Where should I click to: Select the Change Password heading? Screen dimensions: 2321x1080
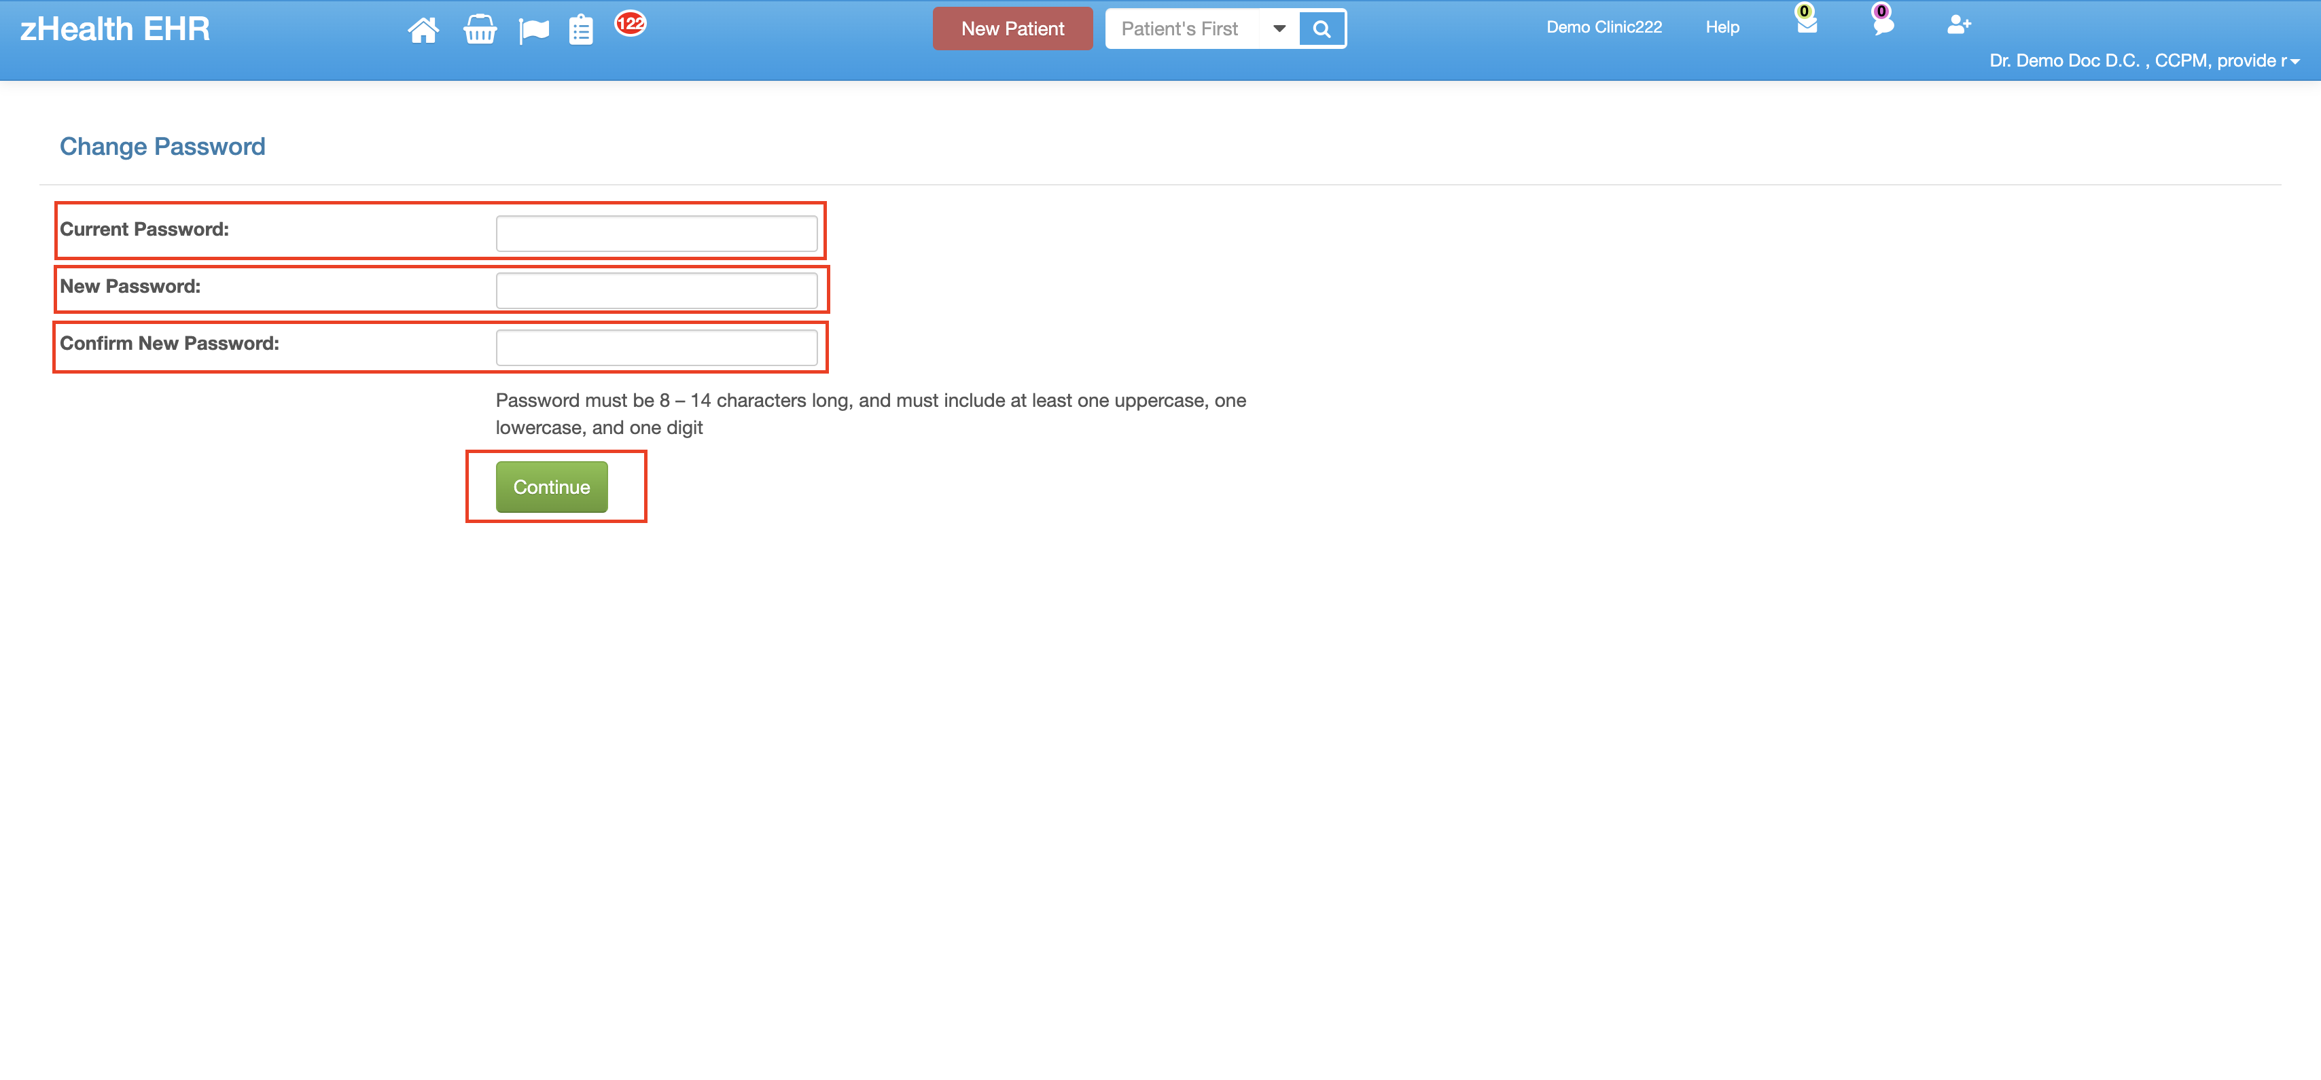(x=162, y=146)
